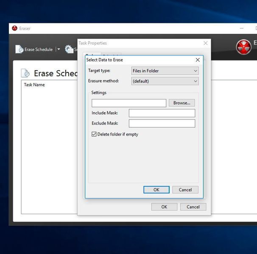Image resolution: width=257 pixels, height=254 pixels.
Task: Click the Eraser app icon in title bar
Action: tap(14, 28)
